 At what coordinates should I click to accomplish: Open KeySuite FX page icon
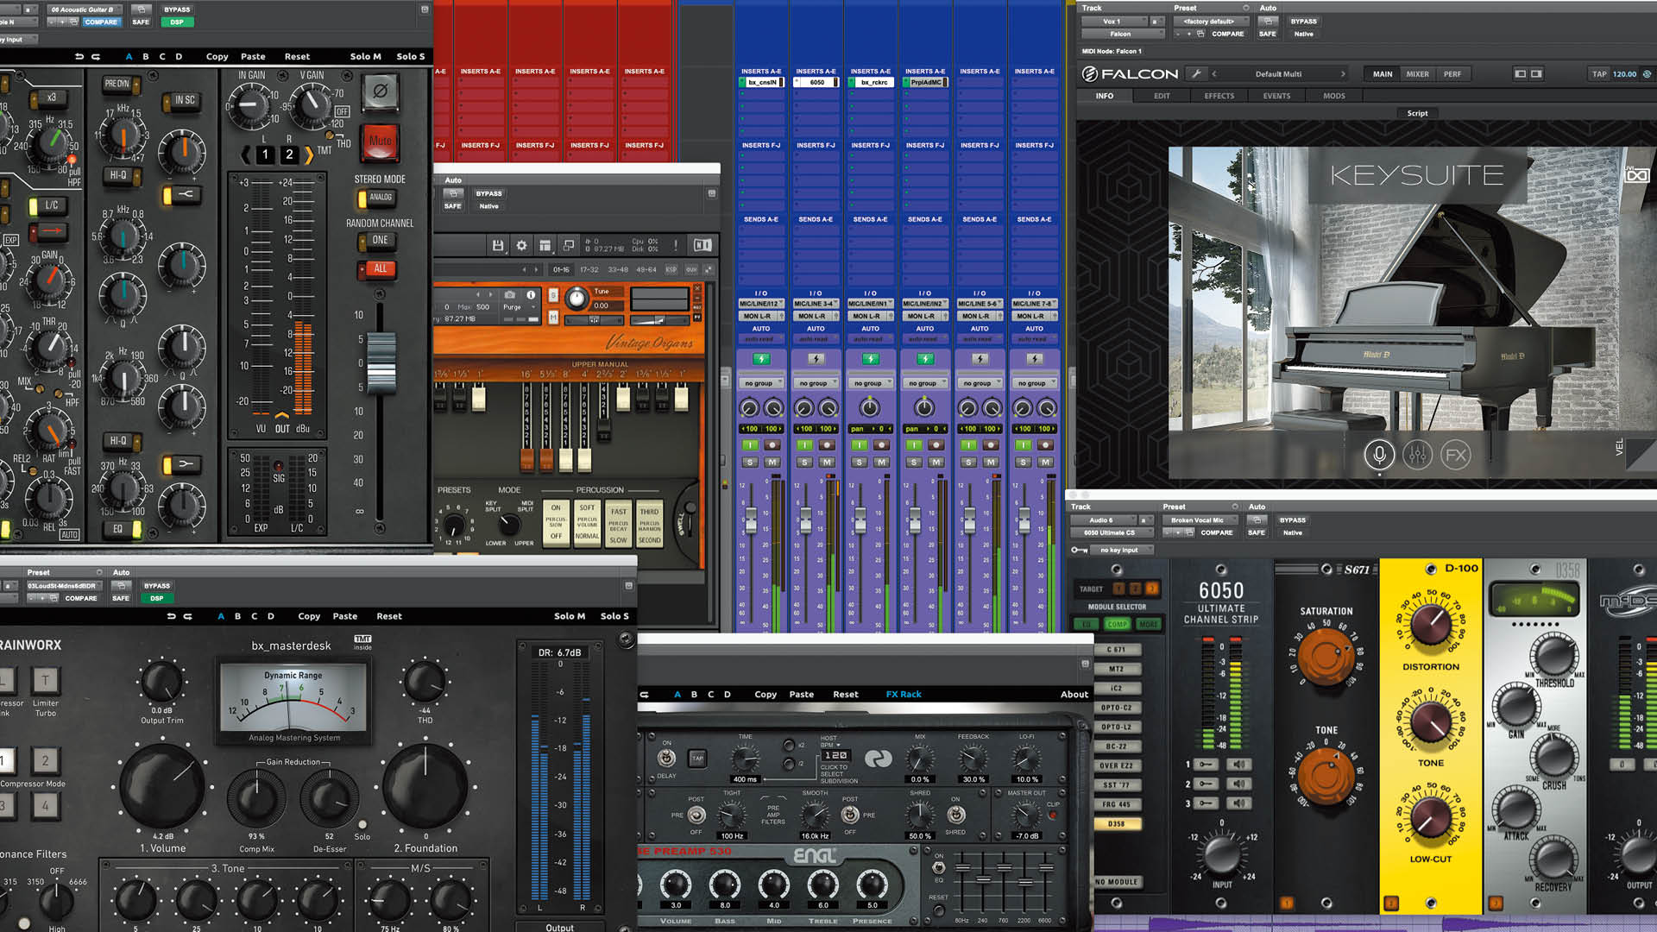pyautogui.click(x=1456, y=455)
